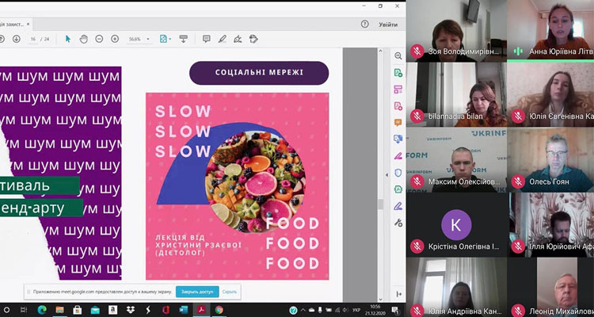This screenshot has width=594, height=317.
Task: Click the УКР input language indicator
Action: point(356,310)
